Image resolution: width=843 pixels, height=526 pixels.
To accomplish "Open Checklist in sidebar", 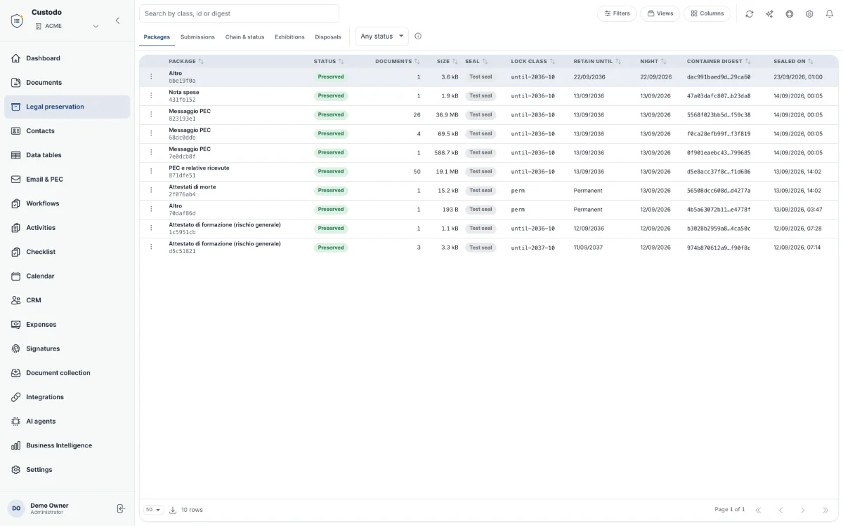I will tap(67, 252).
